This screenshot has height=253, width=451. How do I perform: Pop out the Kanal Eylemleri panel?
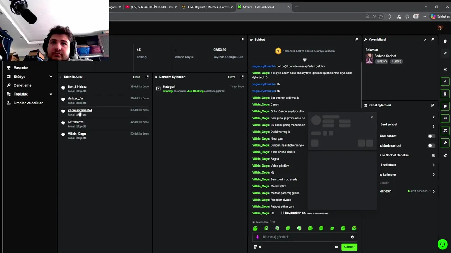(x=432, y=105)
